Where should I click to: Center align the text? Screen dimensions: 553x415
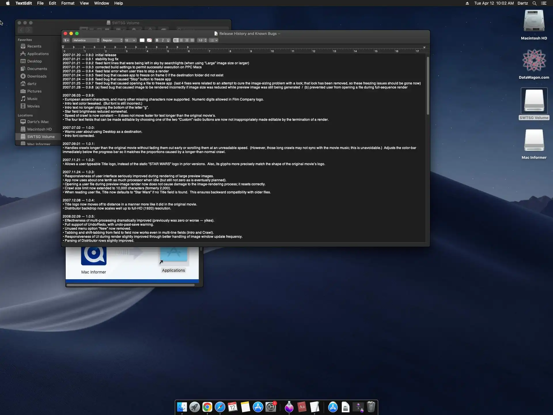[x=181, y=40]
